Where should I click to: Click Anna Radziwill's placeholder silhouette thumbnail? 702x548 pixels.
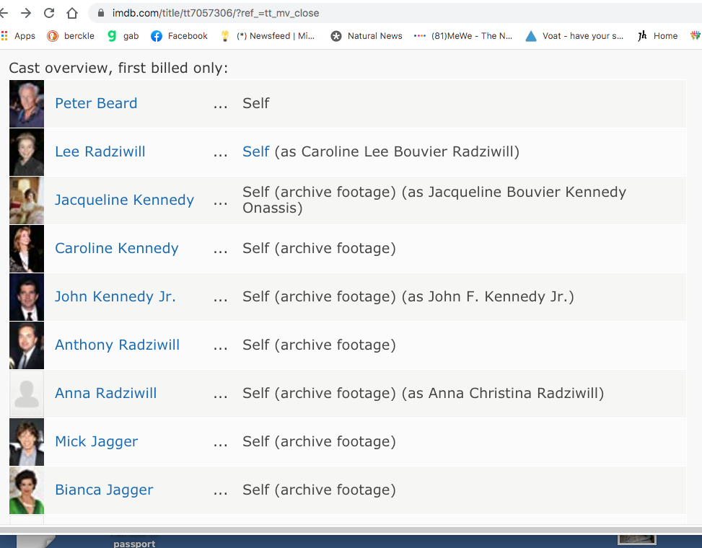pos(27,394)
